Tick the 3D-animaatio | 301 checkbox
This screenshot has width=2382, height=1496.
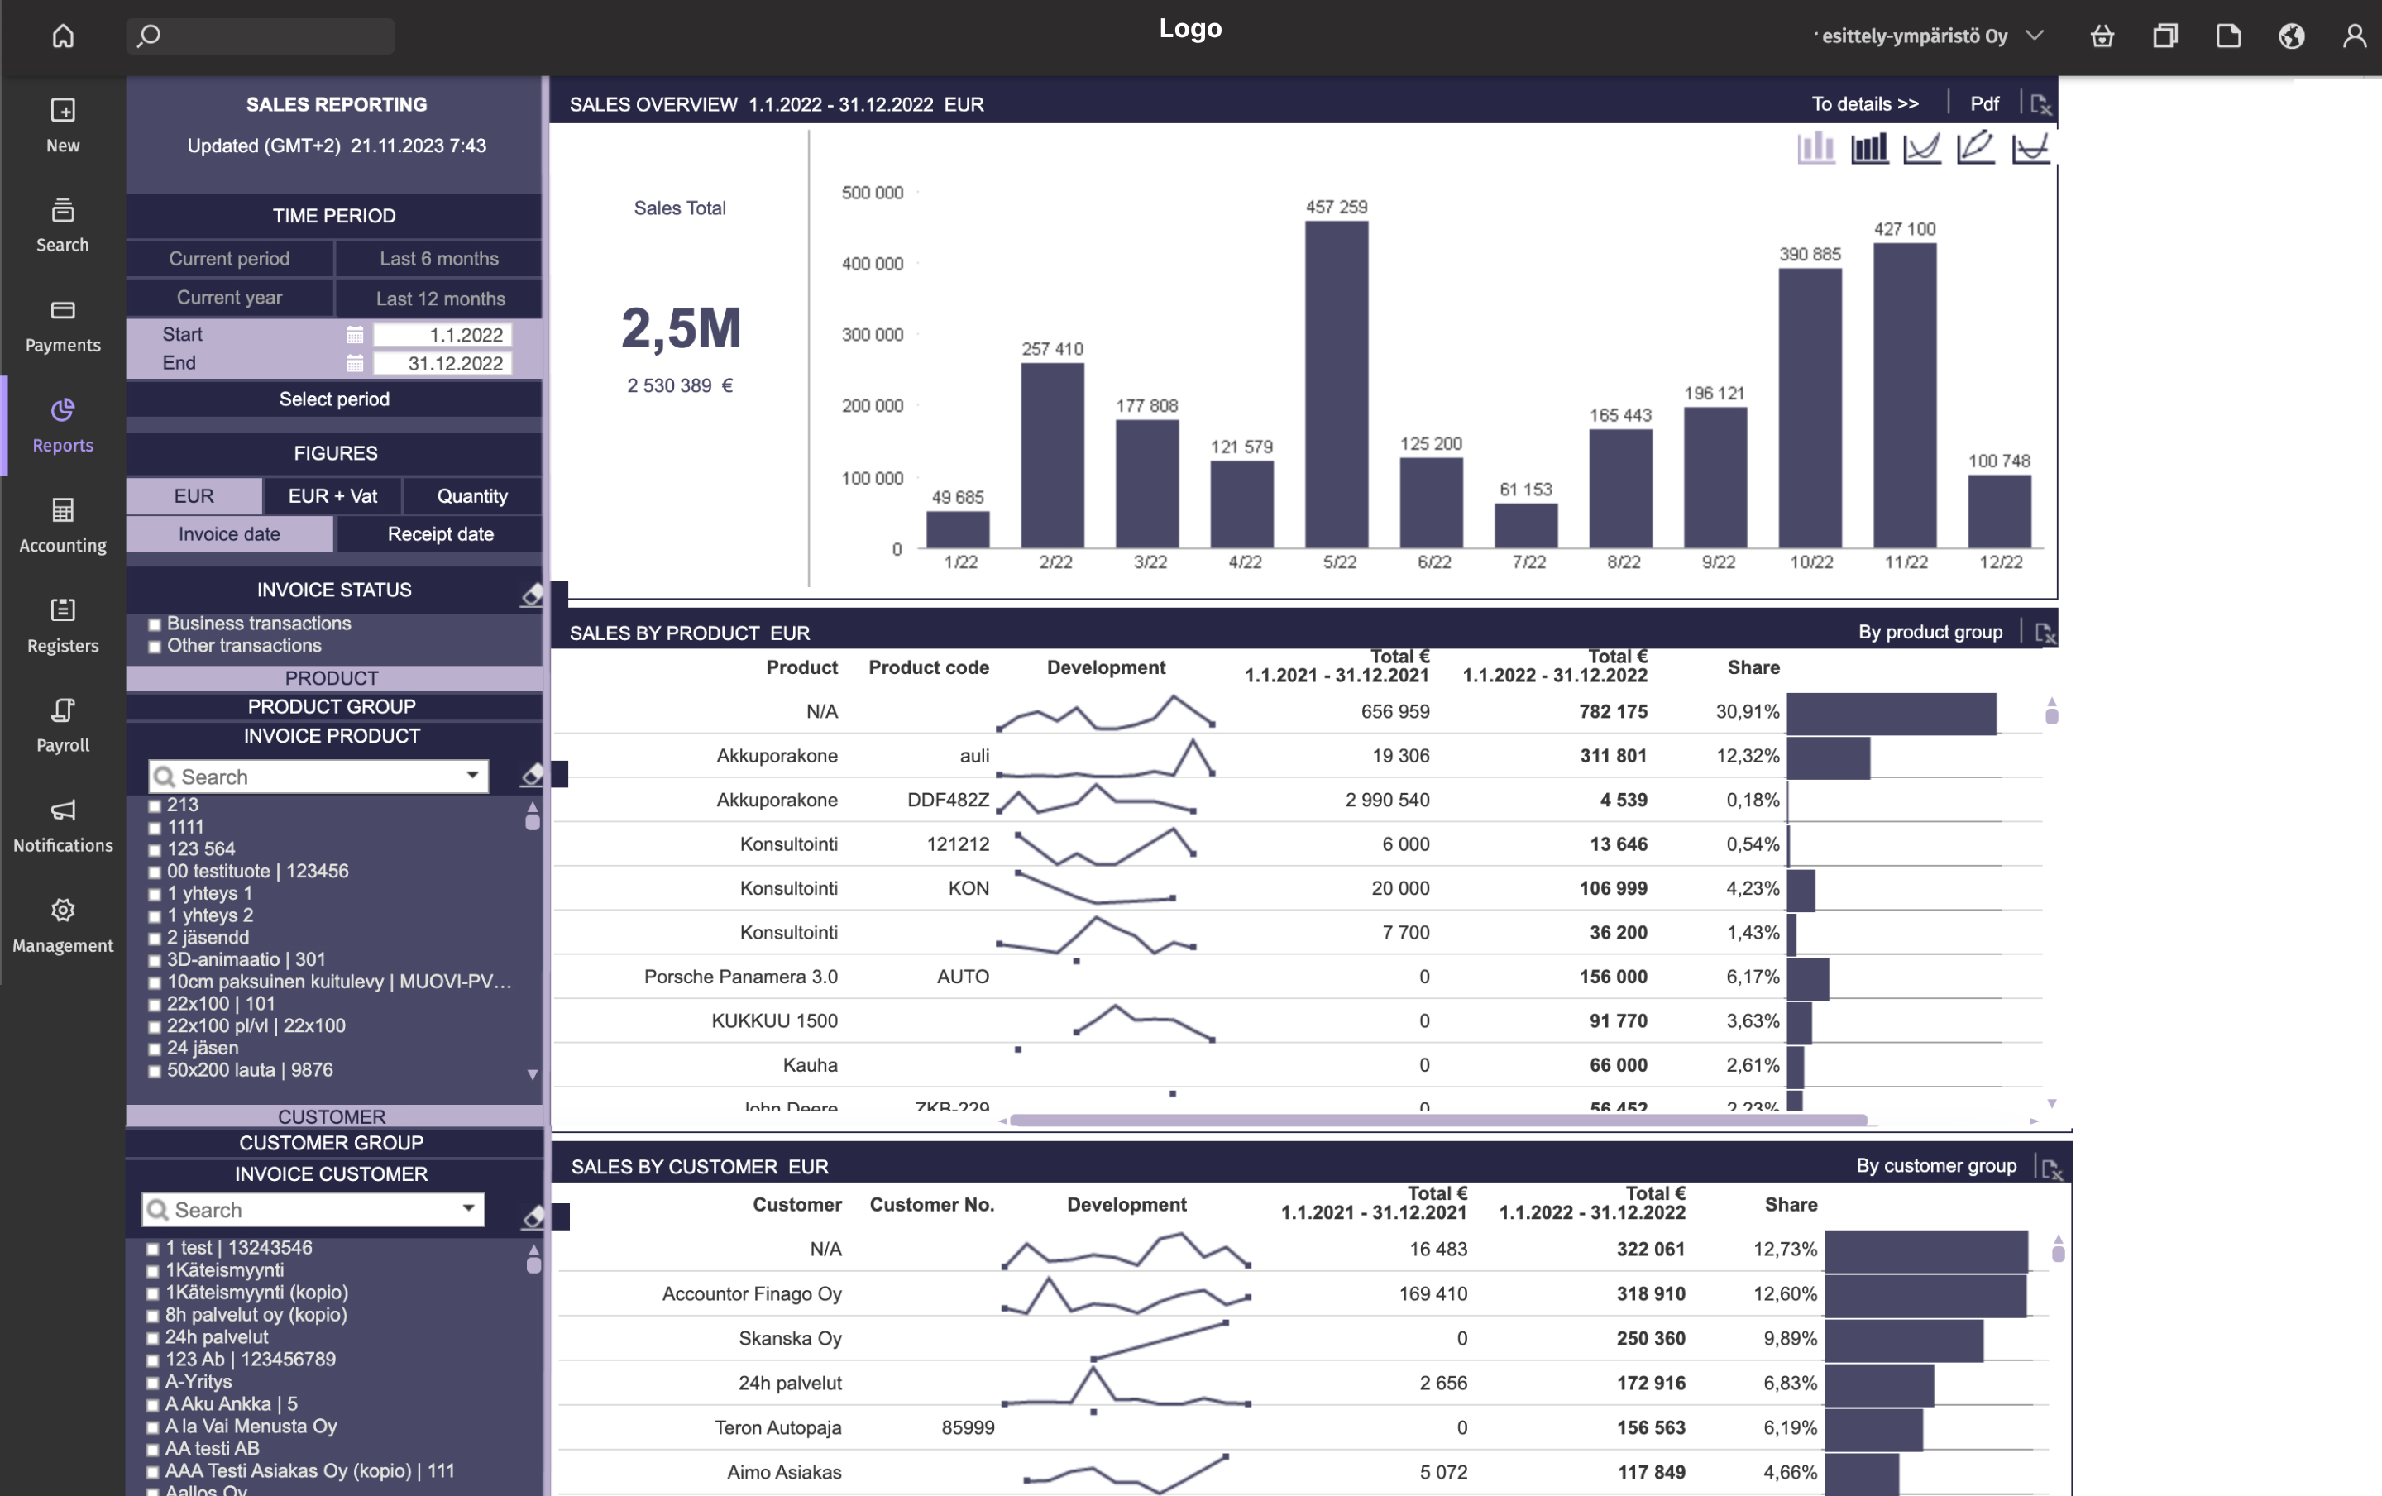pyautogui.click(x=155, y=961)
